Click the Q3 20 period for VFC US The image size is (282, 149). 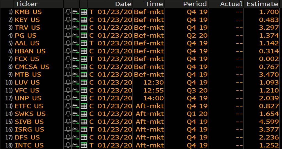click(197, 90)
